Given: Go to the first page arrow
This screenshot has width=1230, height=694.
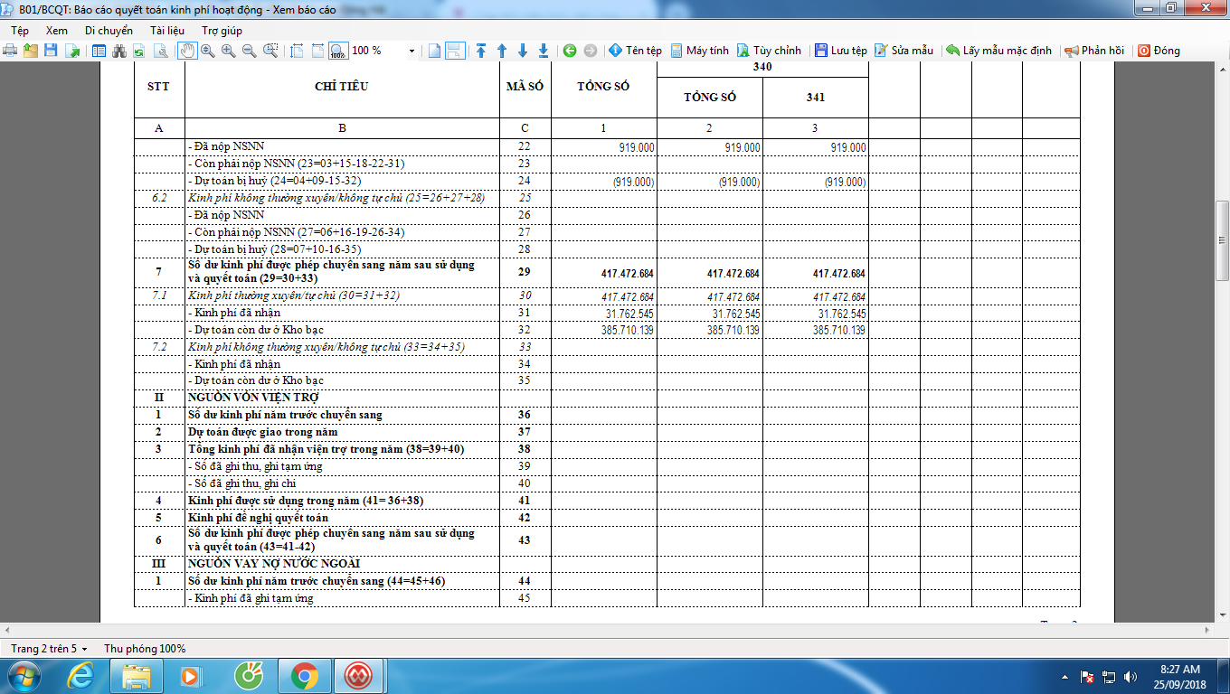Looking at the screenshot, I should (x=481, y=51).
